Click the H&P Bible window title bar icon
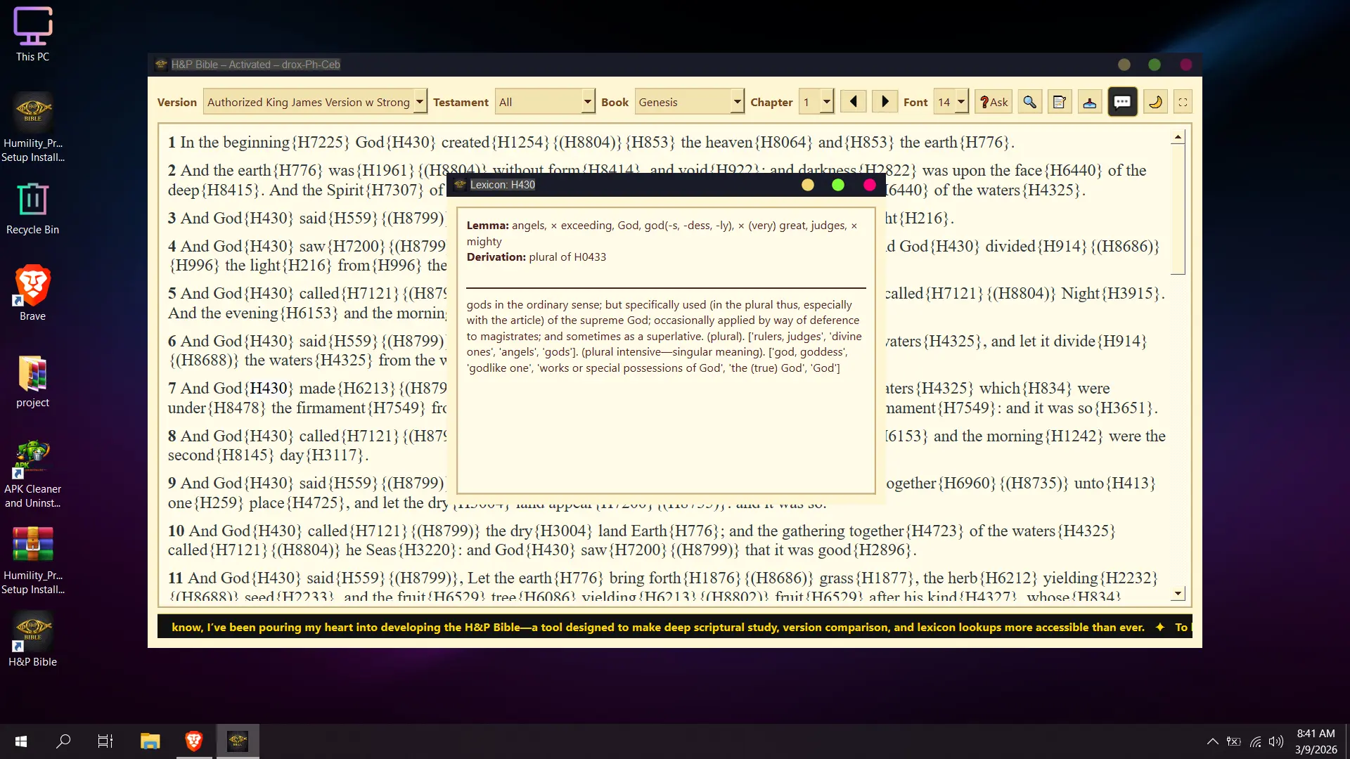The height and width of the screenshot is (759, 1350). (161, 65)
